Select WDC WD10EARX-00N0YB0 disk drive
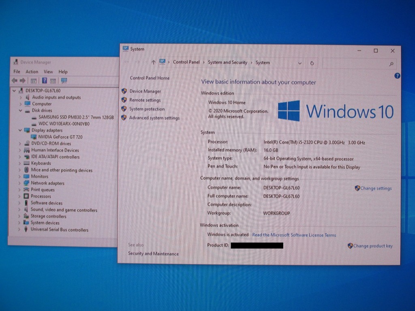This screenshot has height=311, width=415. [x=64, y=124]
